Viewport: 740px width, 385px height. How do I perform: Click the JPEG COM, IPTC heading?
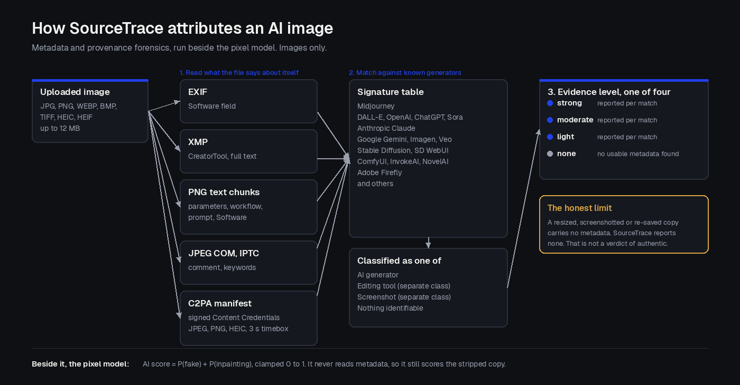click(224, 253)
